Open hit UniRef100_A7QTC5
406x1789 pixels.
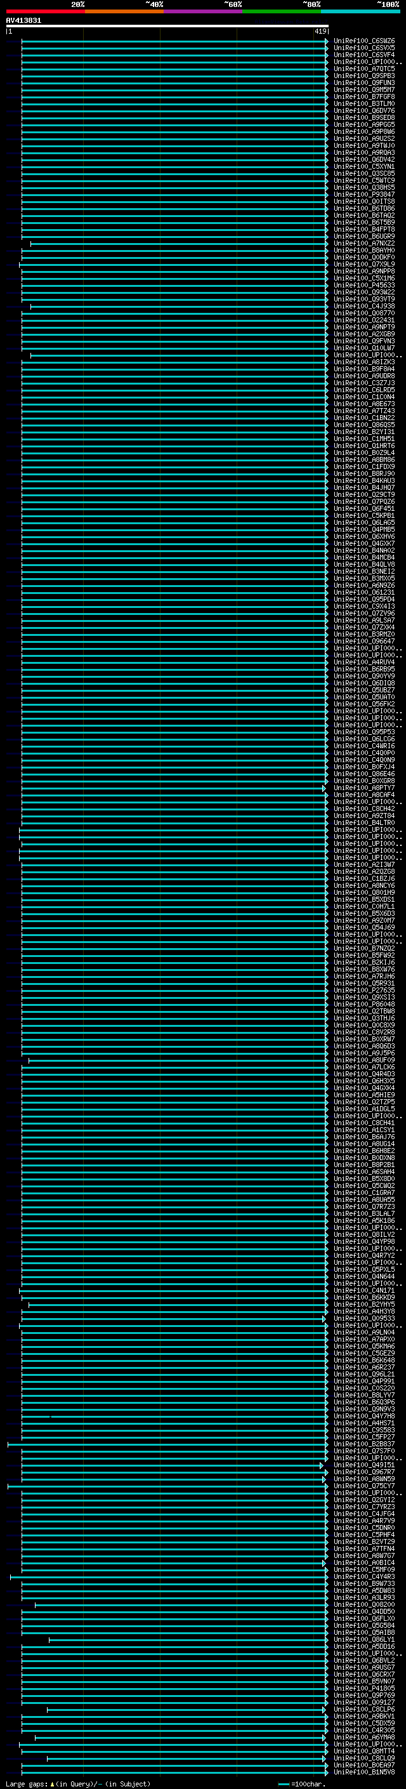click(363, 69)
